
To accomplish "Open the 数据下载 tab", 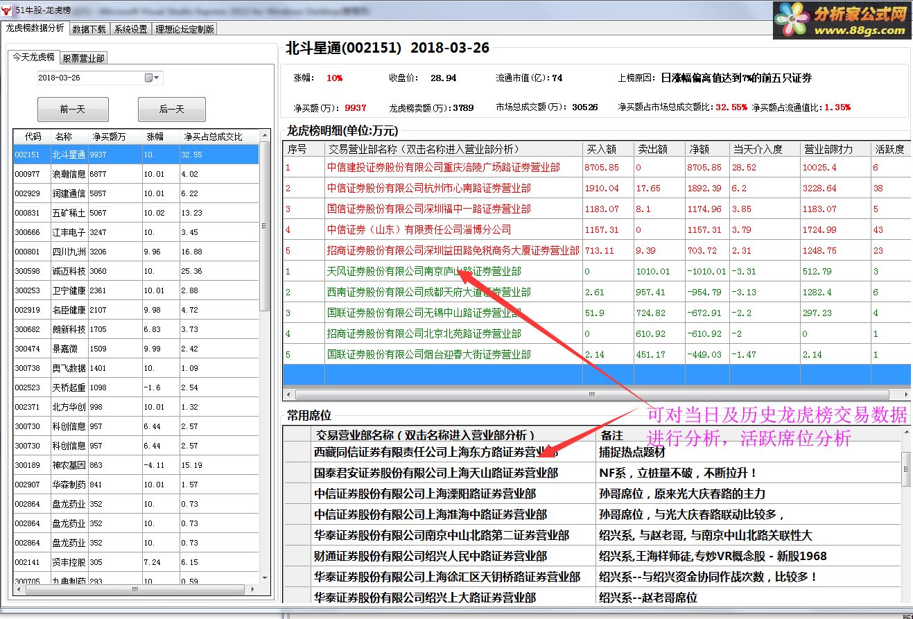I will pos(89,29).
